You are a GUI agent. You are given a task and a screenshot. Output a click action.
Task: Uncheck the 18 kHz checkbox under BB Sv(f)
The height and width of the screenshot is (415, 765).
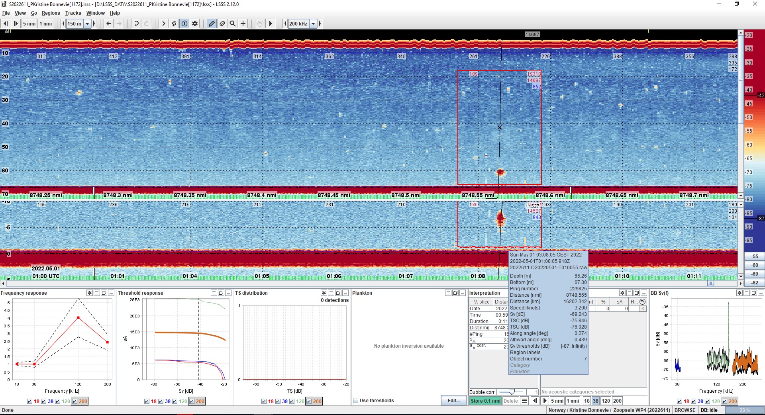pyautogui.click(x=679, y=401)
